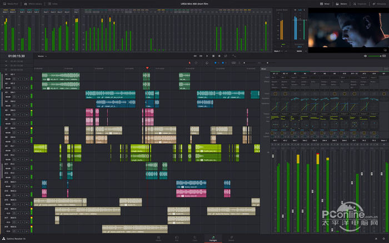Viewport: 389px width, 243px height.
Task: Switch to the Fairlight page tab
Action: [x=213, y=239]
